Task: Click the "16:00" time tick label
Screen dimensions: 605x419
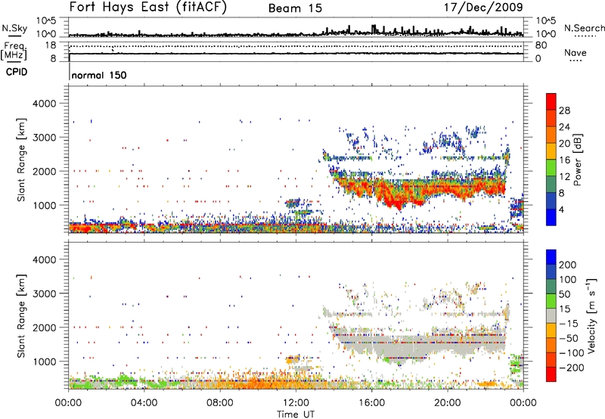Action: (371, 403)
